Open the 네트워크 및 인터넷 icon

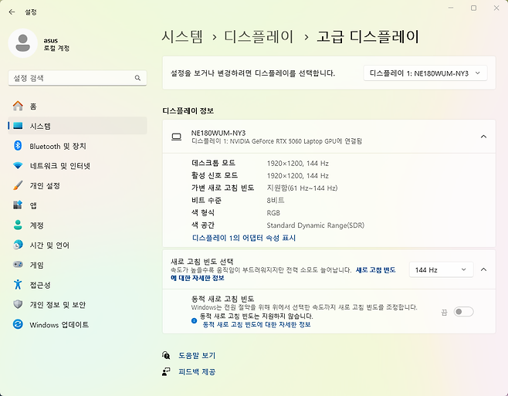18,166
